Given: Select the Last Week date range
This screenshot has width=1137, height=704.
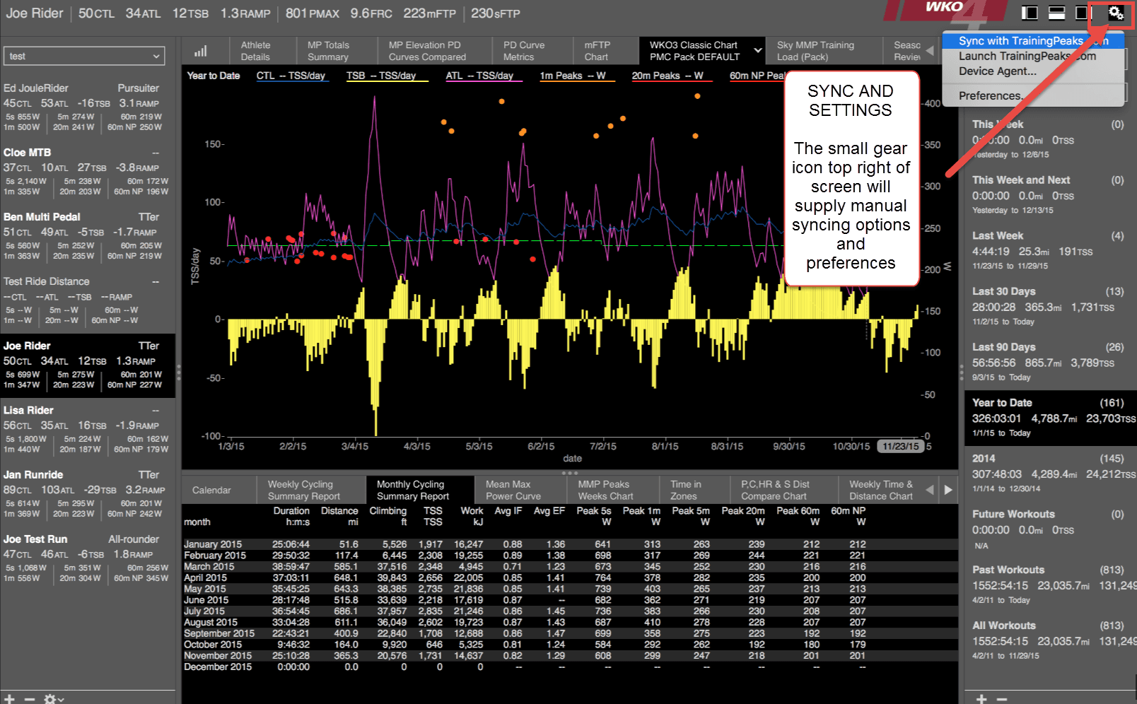Looking at the screenshot, I should point(1049,250).
